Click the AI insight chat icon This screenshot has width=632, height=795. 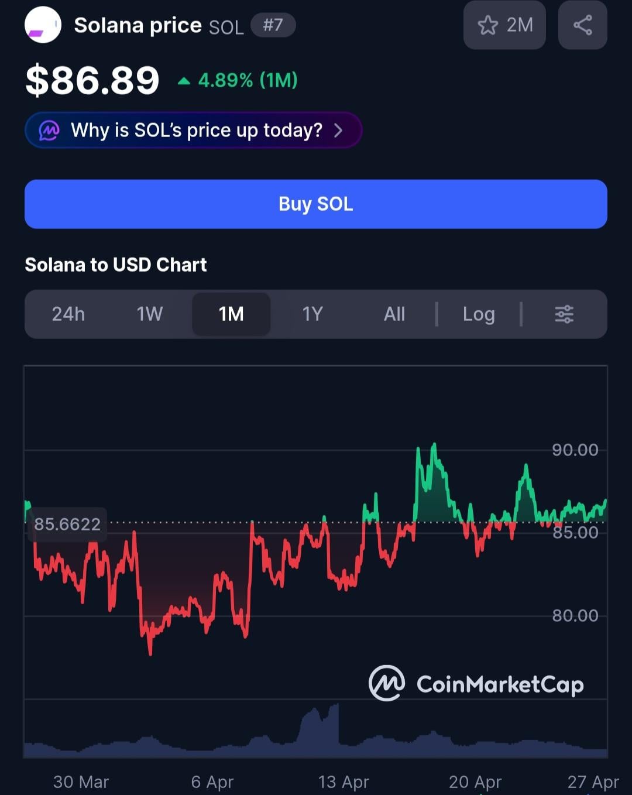pos(49,130)
